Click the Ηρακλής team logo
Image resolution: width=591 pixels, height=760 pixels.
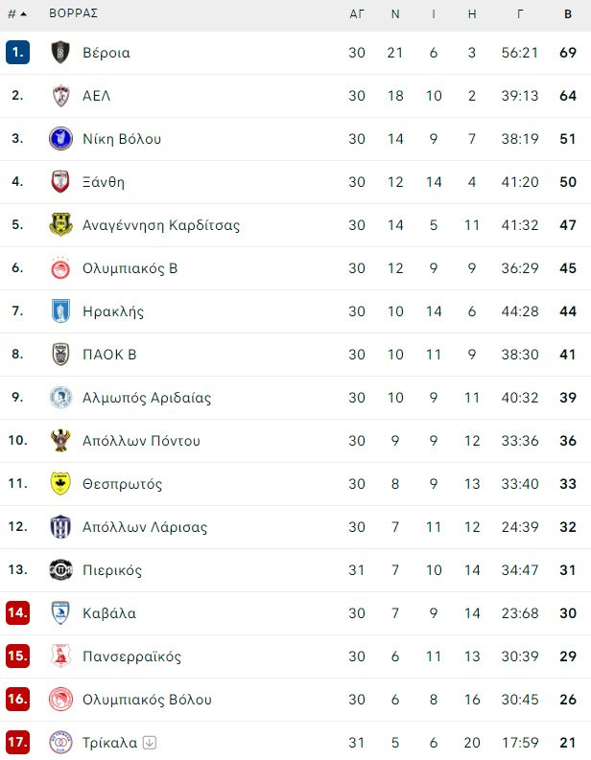(x=60, y=311)
